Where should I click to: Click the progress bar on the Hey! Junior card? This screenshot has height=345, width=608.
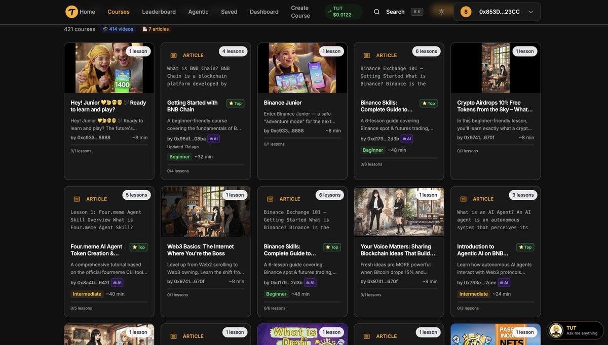point(109,145)
